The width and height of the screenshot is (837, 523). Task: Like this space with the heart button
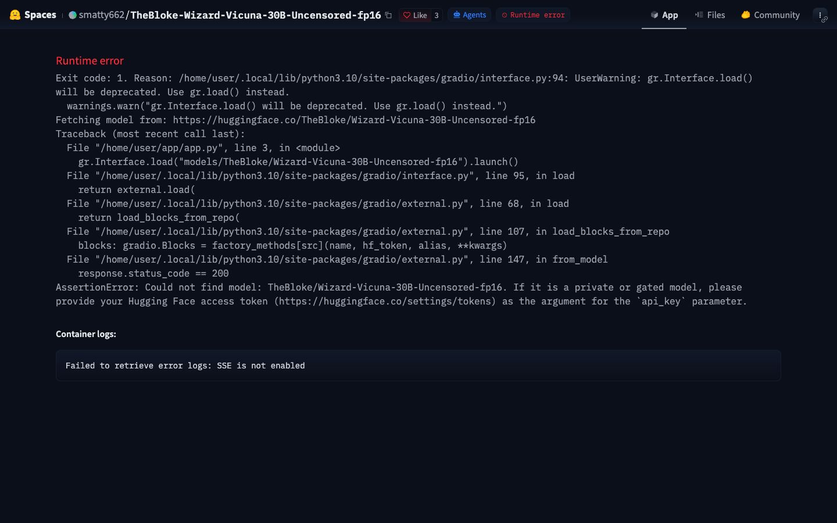coord(415,15)
